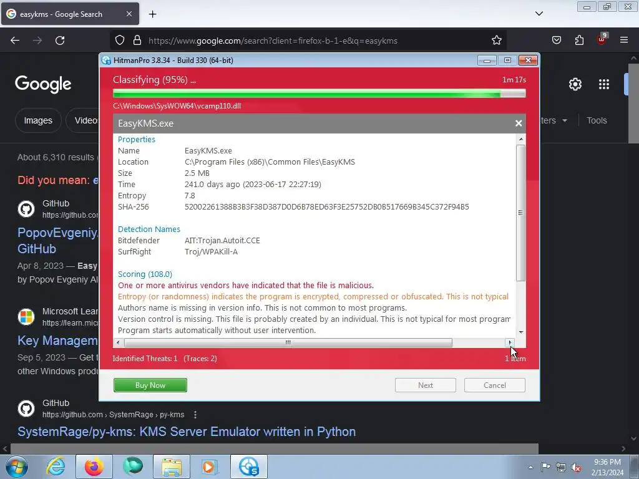Click the GitHub favicon of py-kms result
Screen dimensions: 639x479
[26, 409]
